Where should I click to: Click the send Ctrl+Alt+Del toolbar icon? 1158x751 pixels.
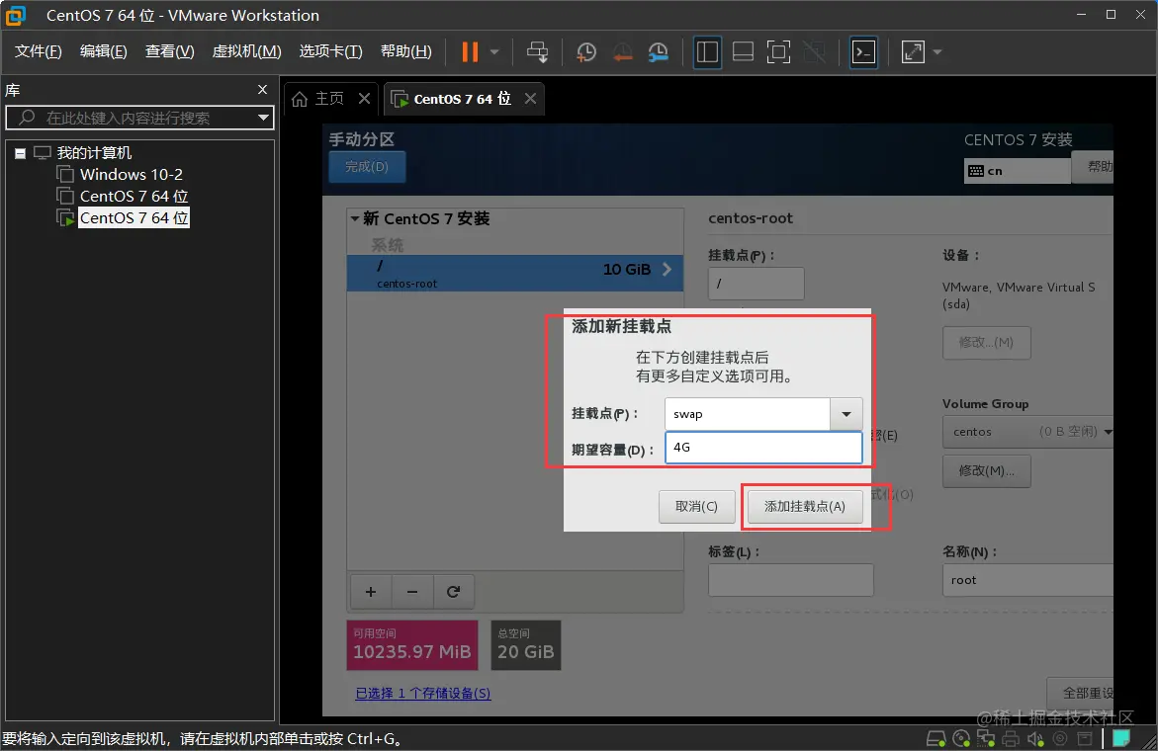coord(538,51)
